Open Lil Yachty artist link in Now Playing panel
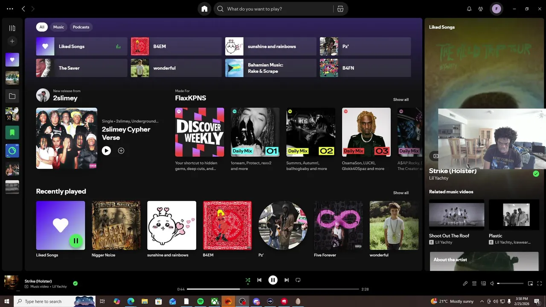 click(x=439, y=178)
